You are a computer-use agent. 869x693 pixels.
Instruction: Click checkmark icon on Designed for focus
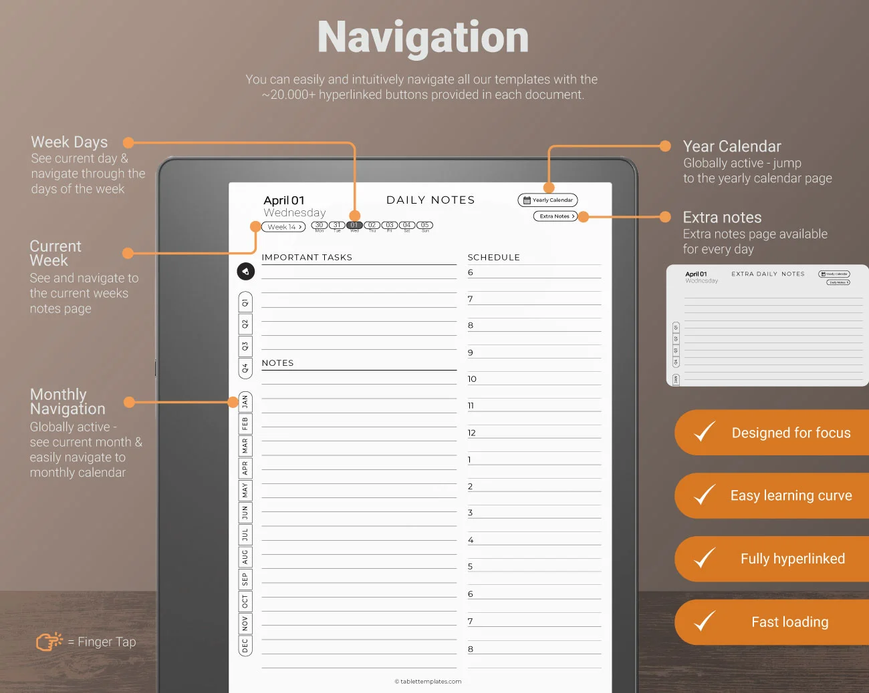click(x=704, y=432)
